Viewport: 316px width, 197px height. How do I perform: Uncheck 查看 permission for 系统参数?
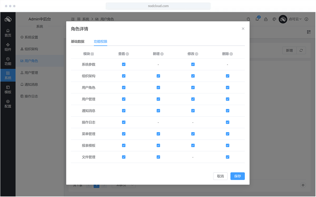point(124,64)
